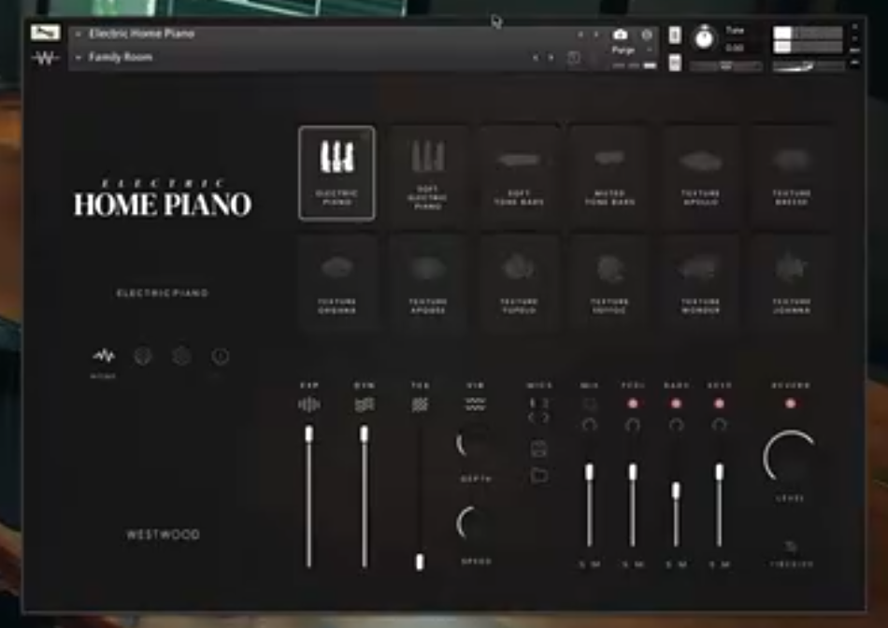Choose the Muted Tone Bars preset tile
The width and height of the screenshot is (888, 628).
point(609,173)
